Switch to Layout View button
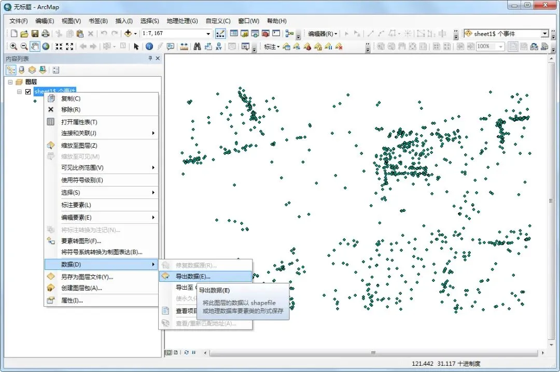 [176, 352]
